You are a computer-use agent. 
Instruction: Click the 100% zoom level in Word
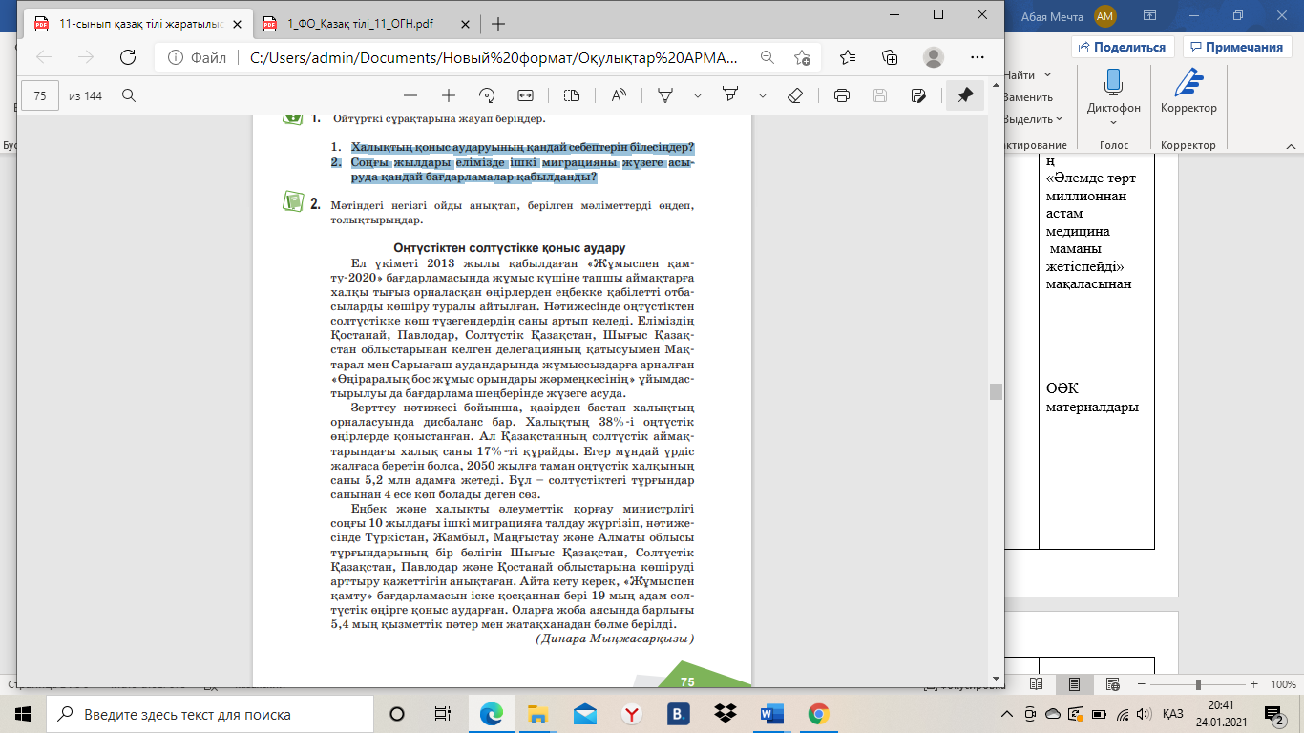pyautogui.click(x=1284, y=684)
